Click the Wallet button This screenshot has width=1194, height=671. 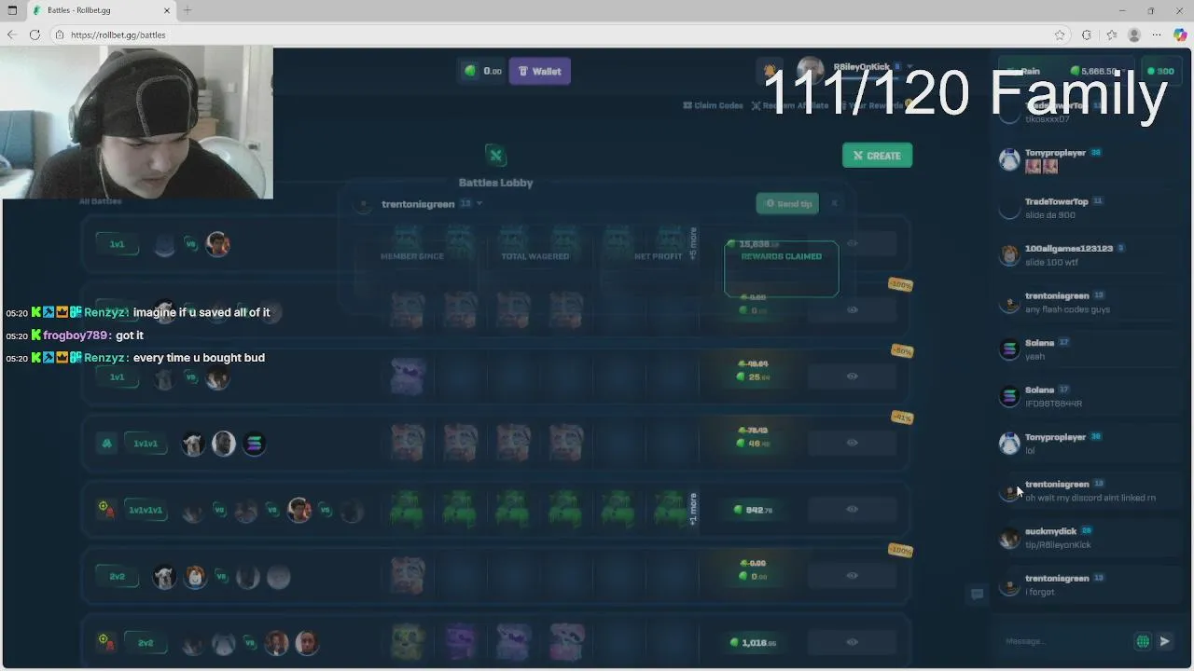(x=539, y=71)
